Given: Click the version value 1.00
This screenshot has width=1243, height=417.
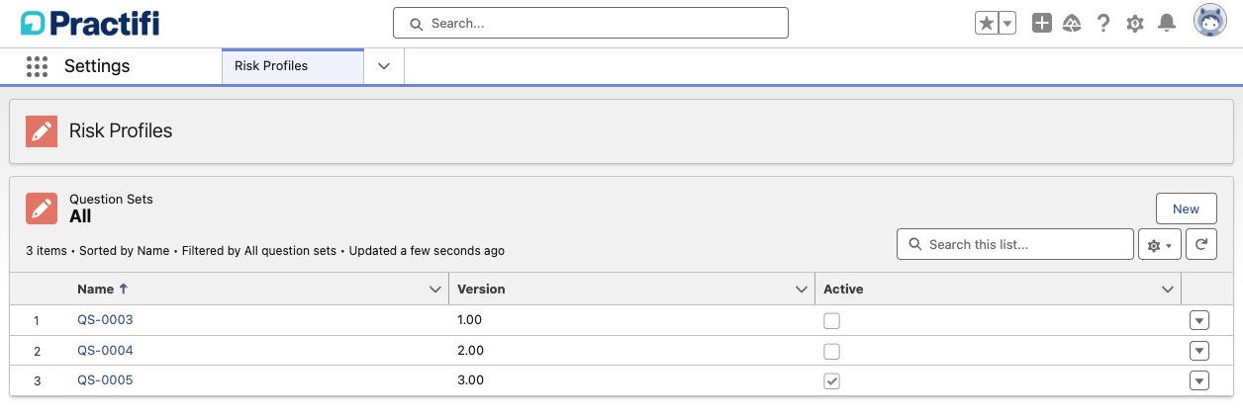Looking at the screenshot, I should pos(469,320).
